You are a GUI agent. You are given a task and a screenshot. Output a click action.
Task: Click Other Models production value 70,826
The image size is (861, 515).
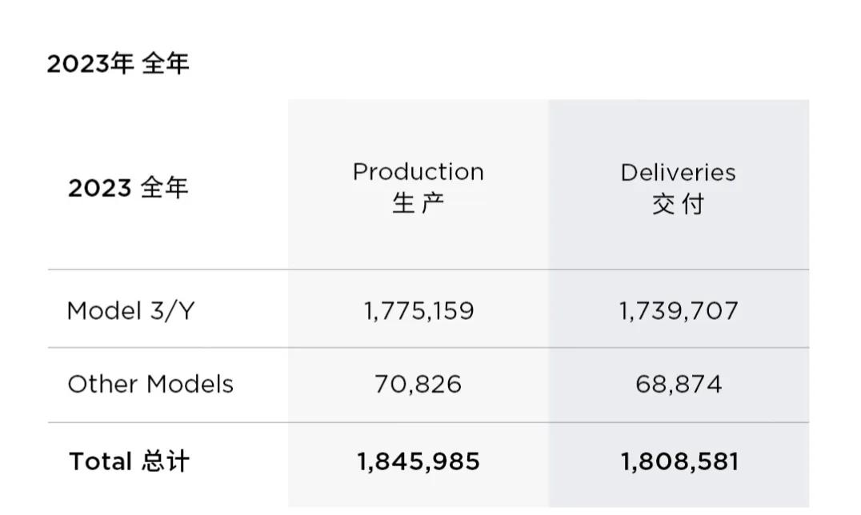tap(418, 385)
